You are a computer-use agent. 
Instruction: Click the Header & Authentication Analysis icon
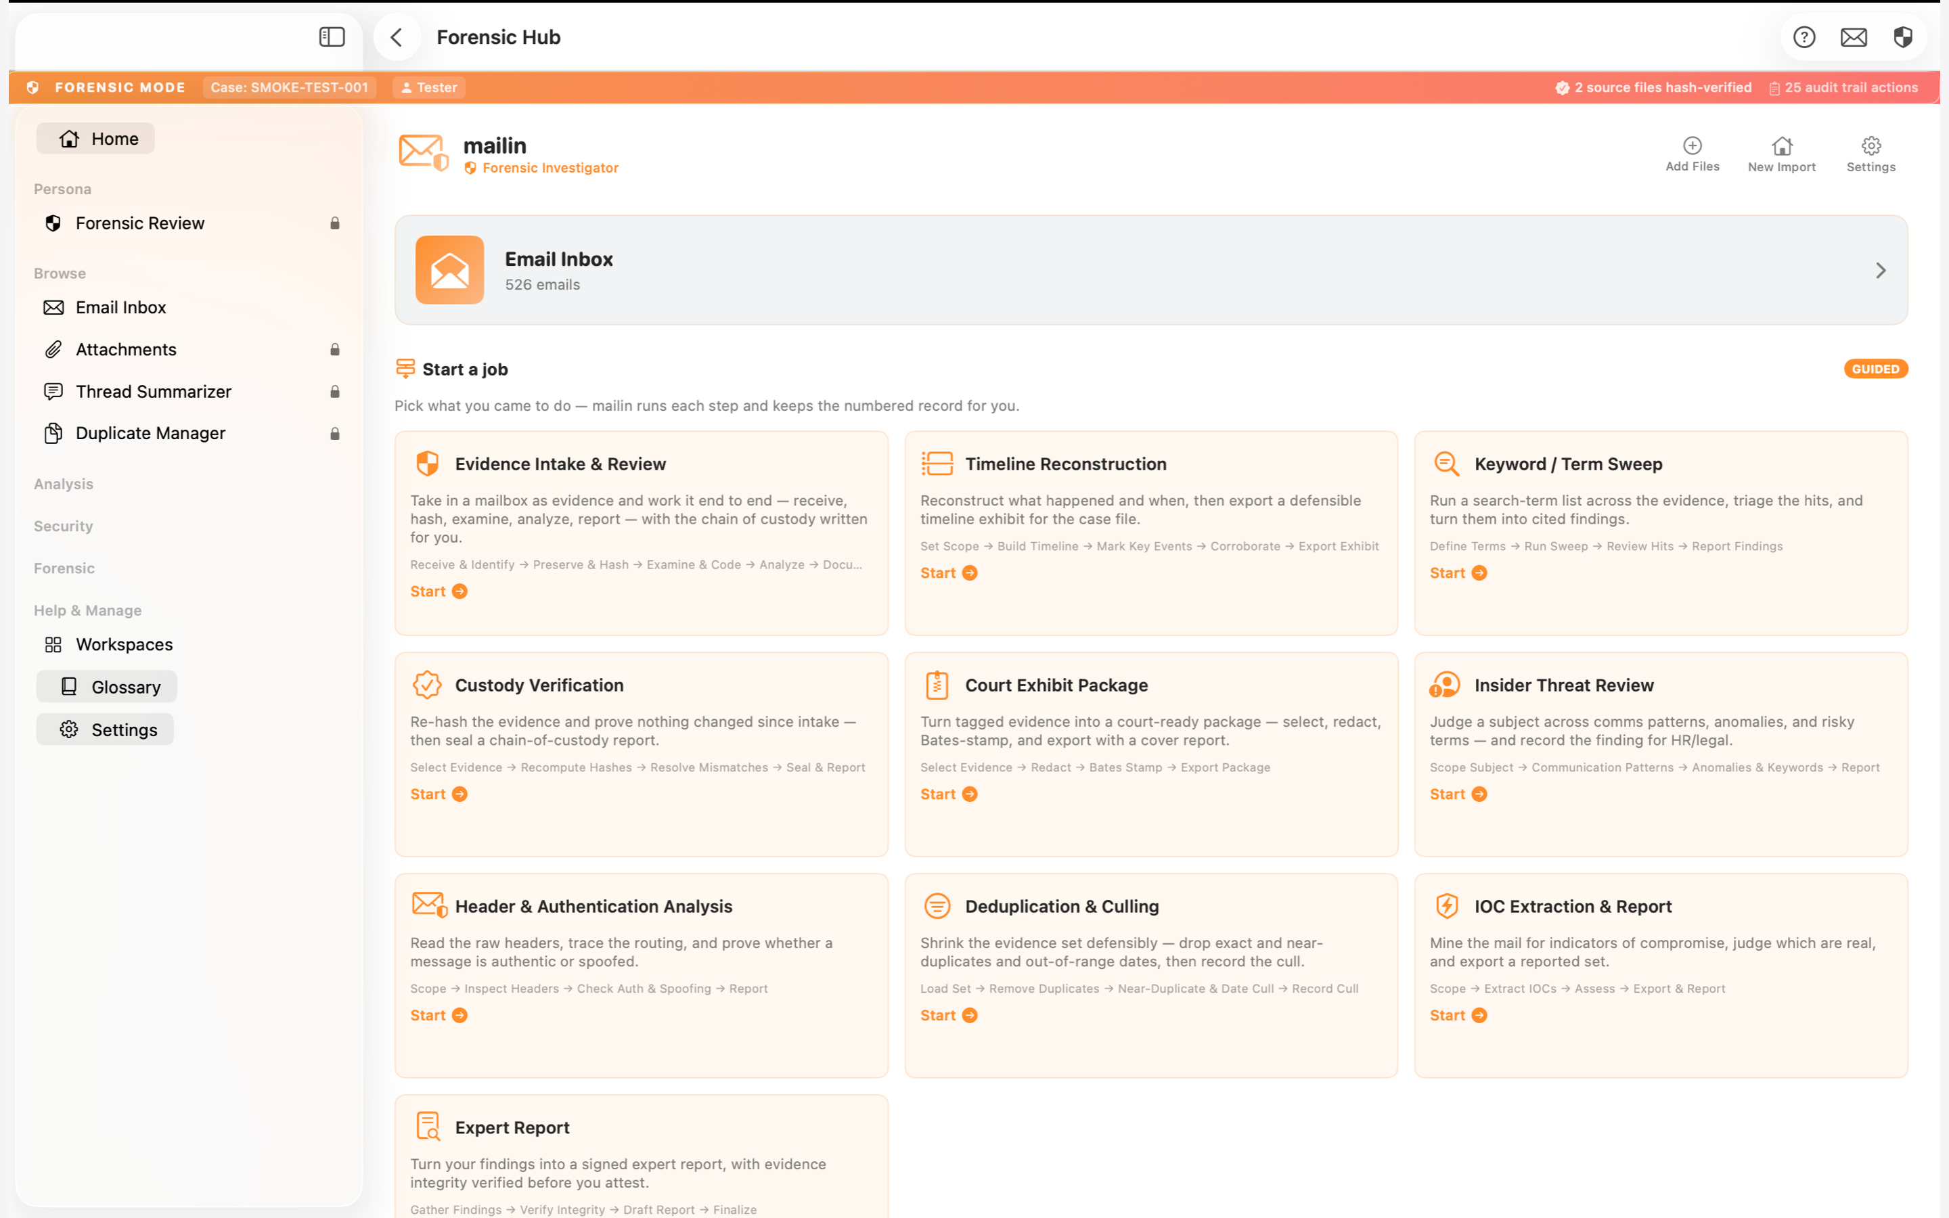429,905
